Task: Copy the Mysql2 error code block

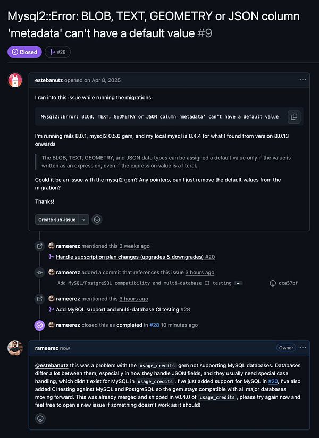Action: point(294,117)
